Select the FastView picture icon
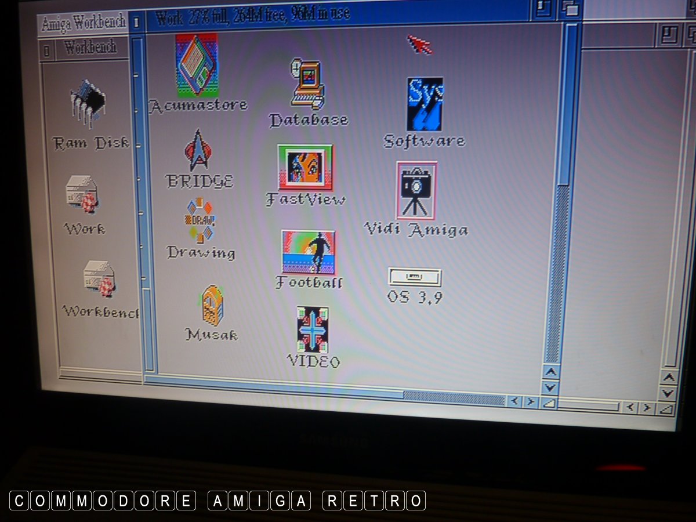This screenshot has height=522, width=696. click(x=305, y=168)
